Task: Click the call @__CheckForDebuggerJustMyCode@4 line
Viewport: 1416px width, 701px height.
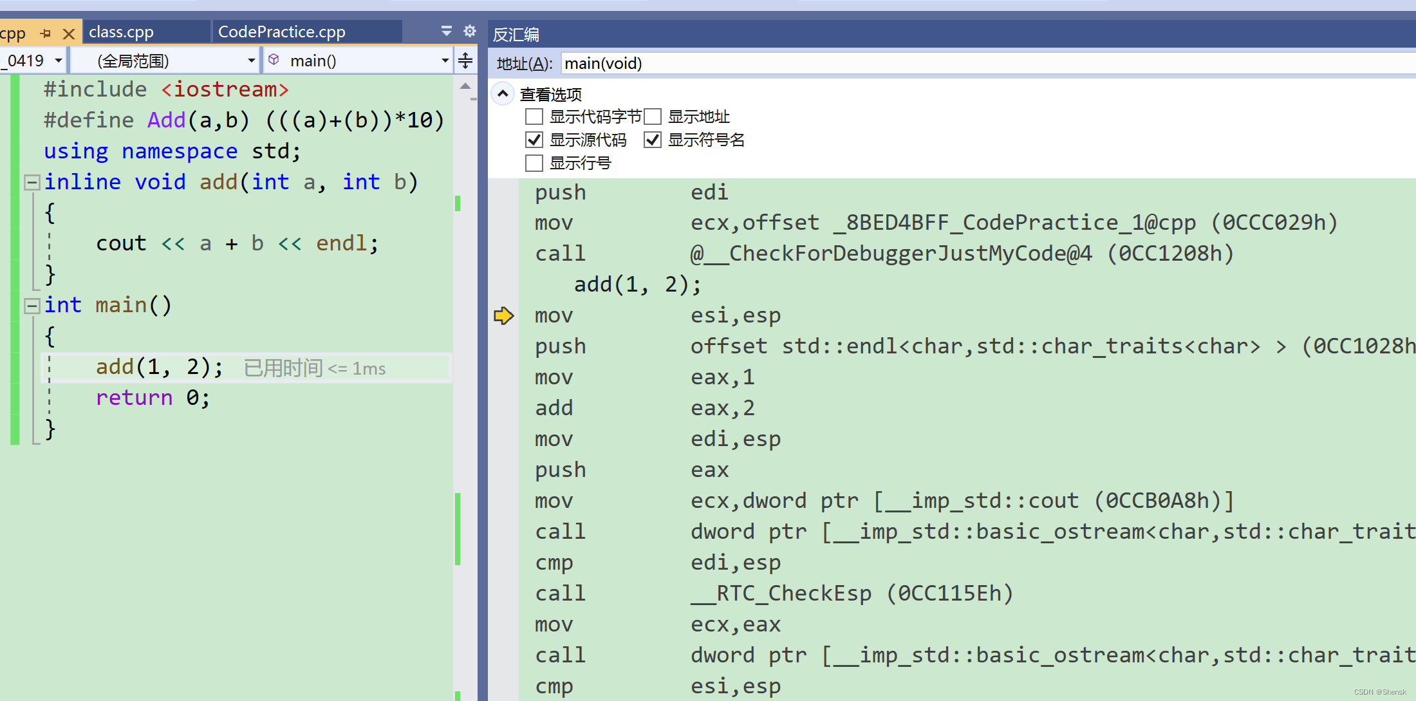Action: coord(884,254)
